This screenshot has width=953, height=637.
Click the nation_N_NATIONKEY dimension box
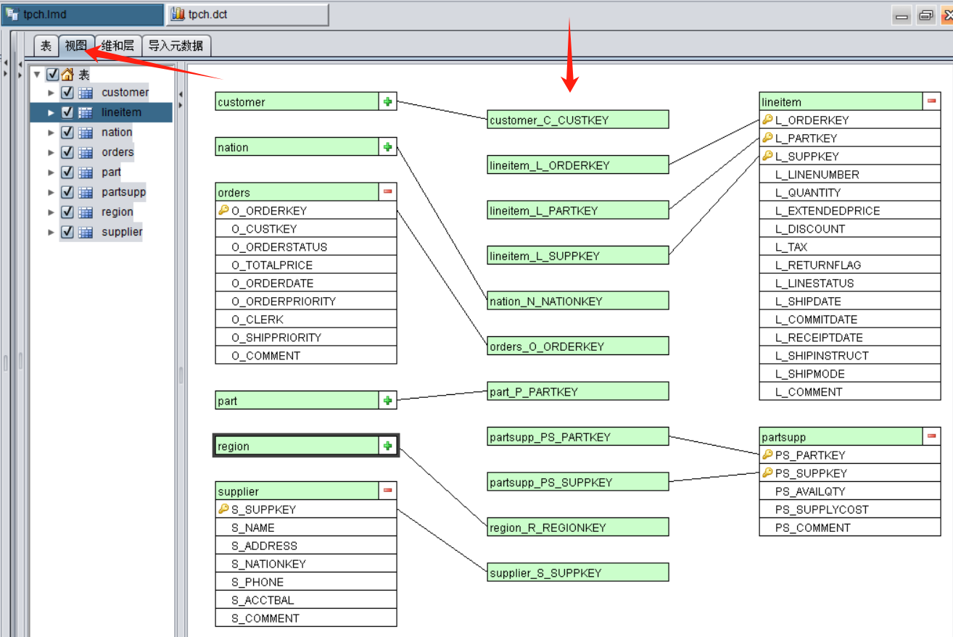coord(577,301)
